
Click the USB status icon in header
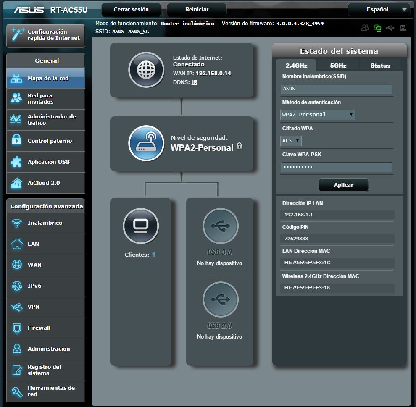[390, 28]
